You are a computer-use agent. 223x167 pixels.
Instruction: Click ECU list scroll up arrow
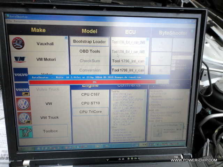coord(147,39)
